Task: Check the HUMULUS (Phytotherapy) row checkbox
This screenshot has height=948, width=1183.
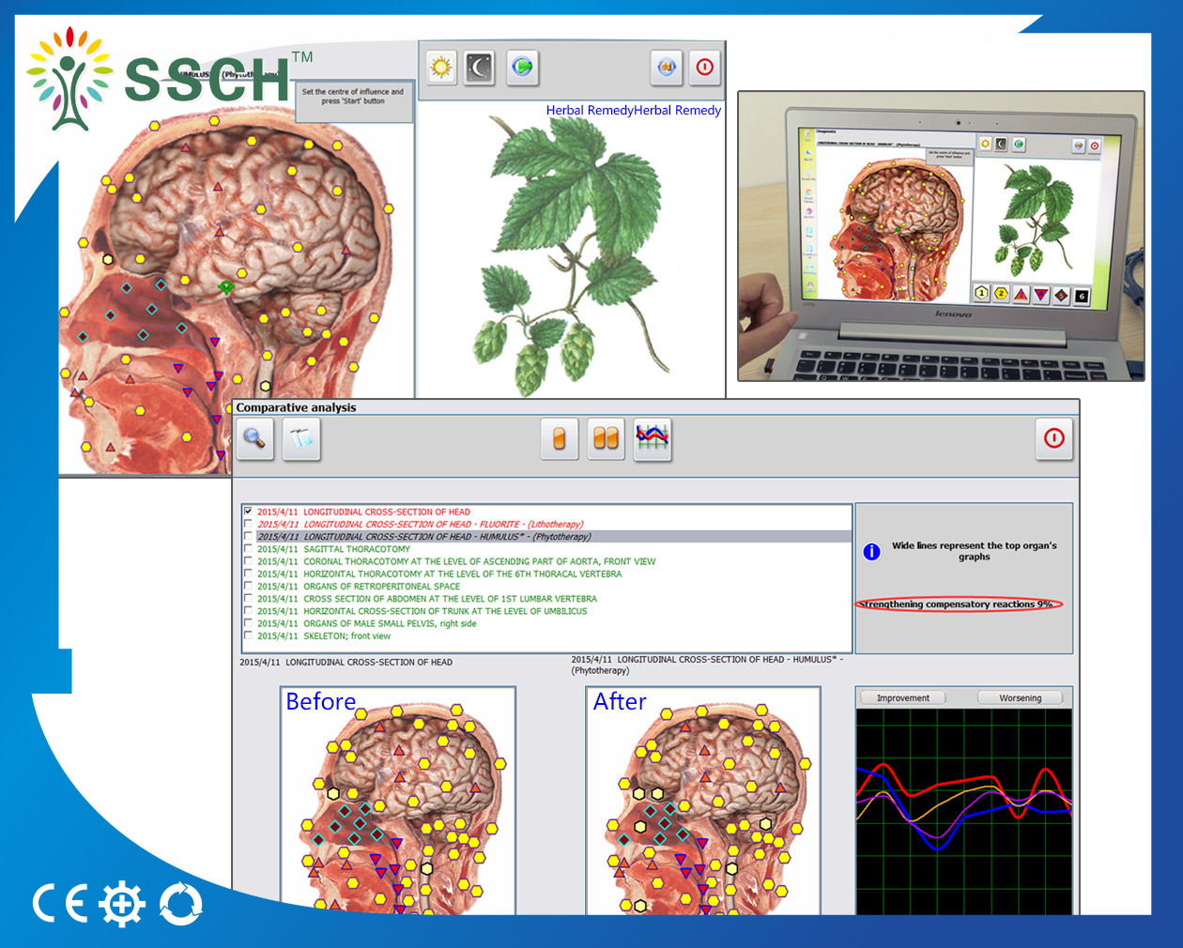Action: (x=248, y=537)
